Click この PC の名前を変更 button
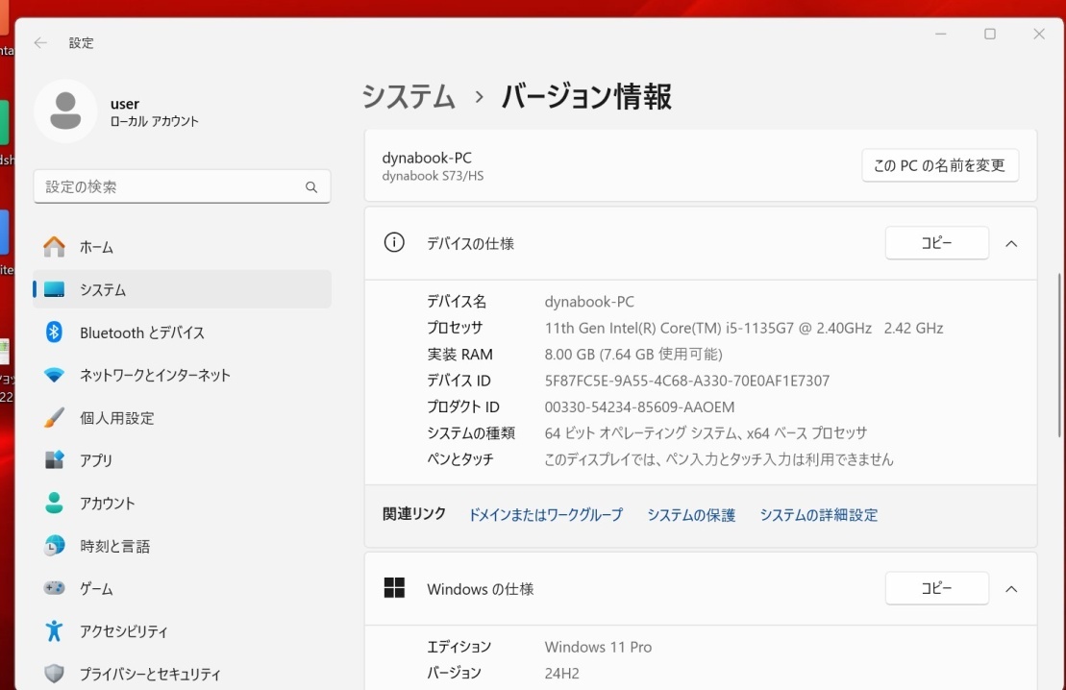1066x690 pixels. tap(939, 165)
